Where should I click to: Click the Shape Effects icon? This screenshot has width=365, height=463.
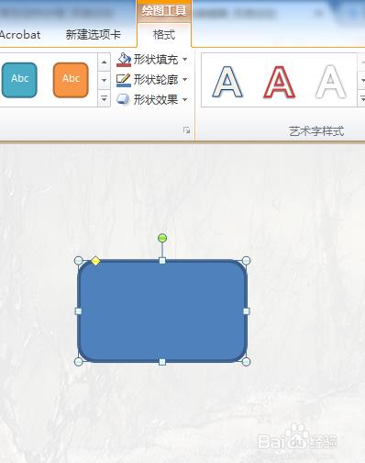123,99
